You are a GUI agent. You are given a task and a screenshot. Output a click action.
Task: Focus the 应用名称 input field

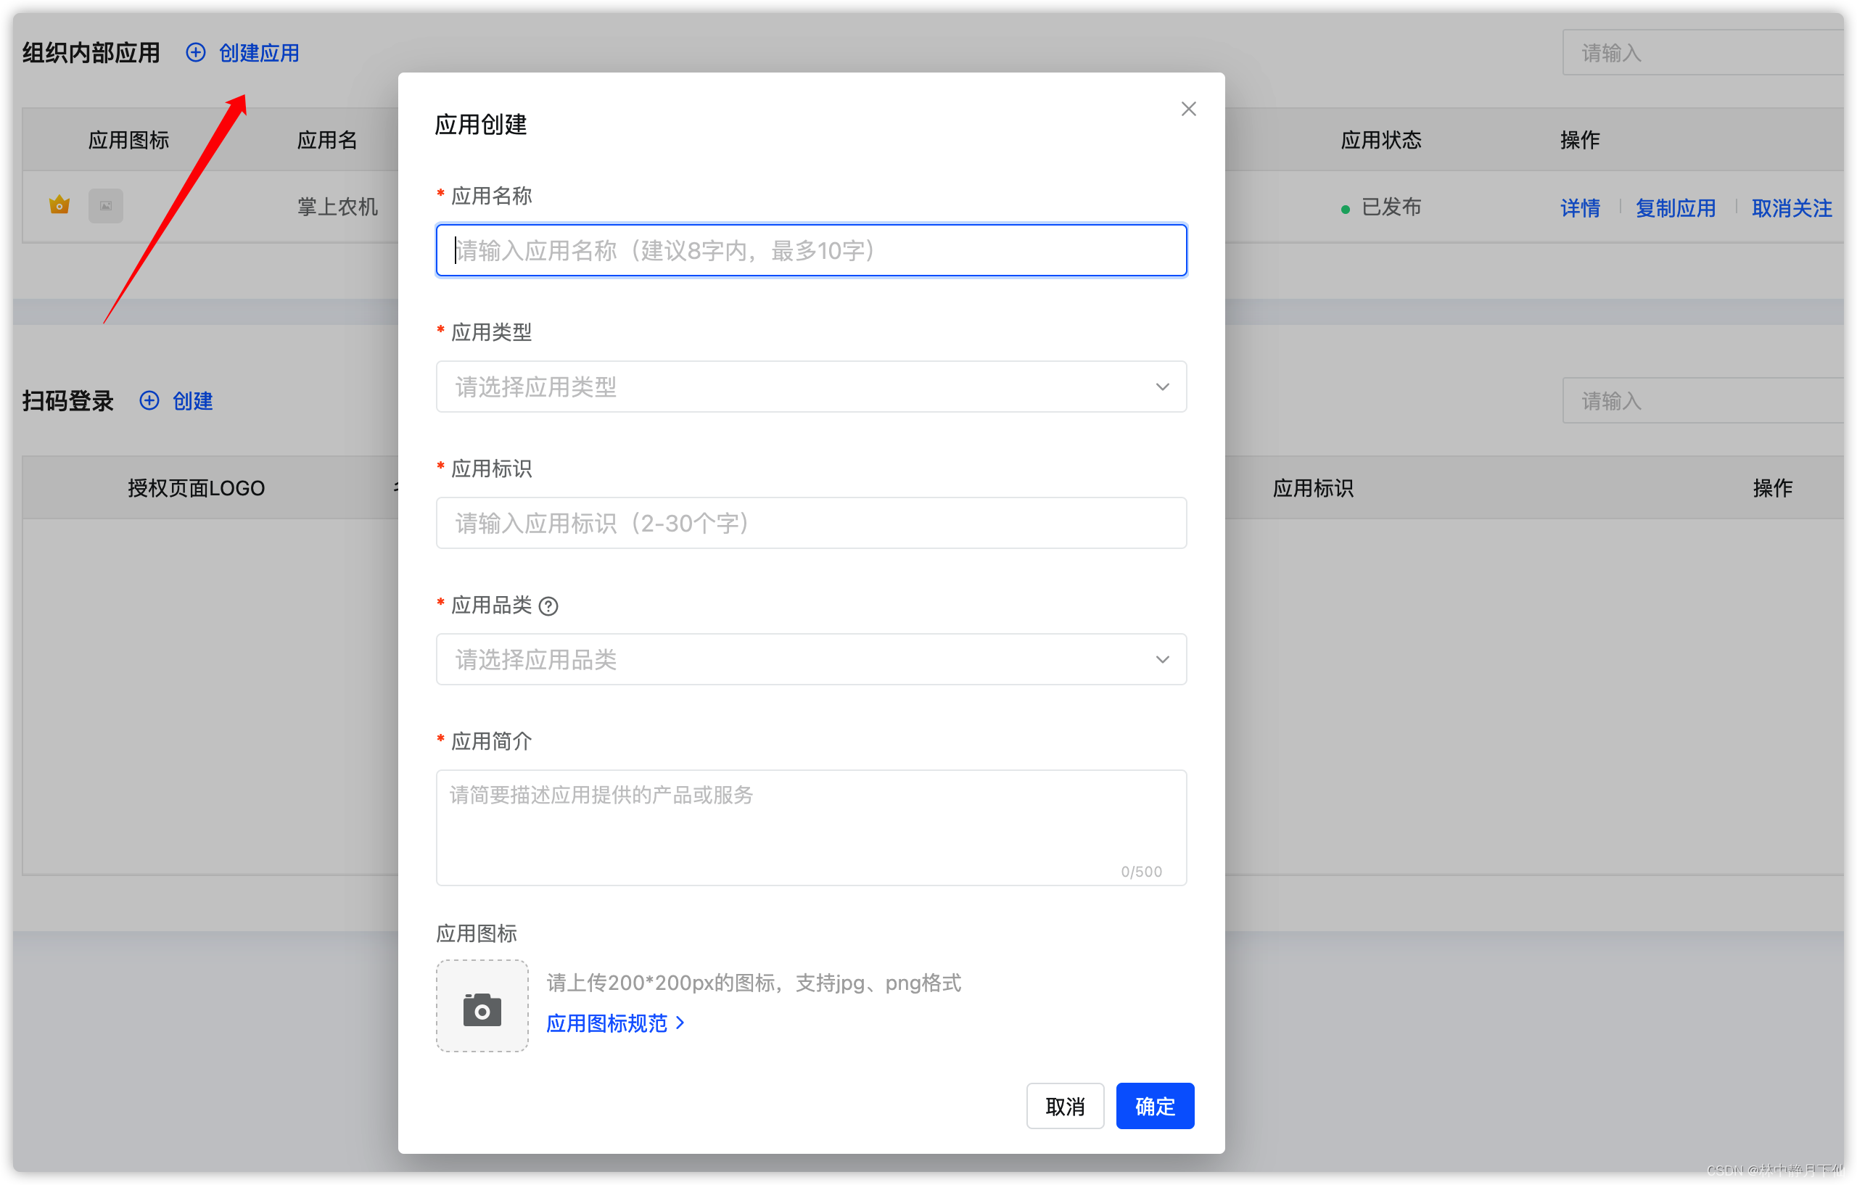tap(810, 251)
